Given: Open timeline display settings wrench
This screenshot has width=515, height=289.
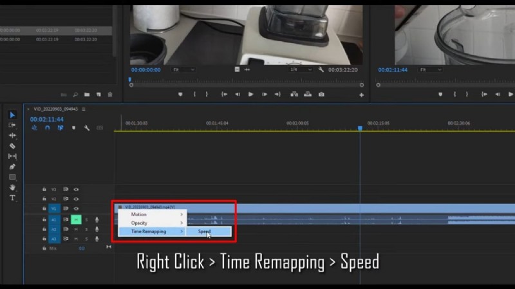Looking at the screenshot, I should 87,127.
